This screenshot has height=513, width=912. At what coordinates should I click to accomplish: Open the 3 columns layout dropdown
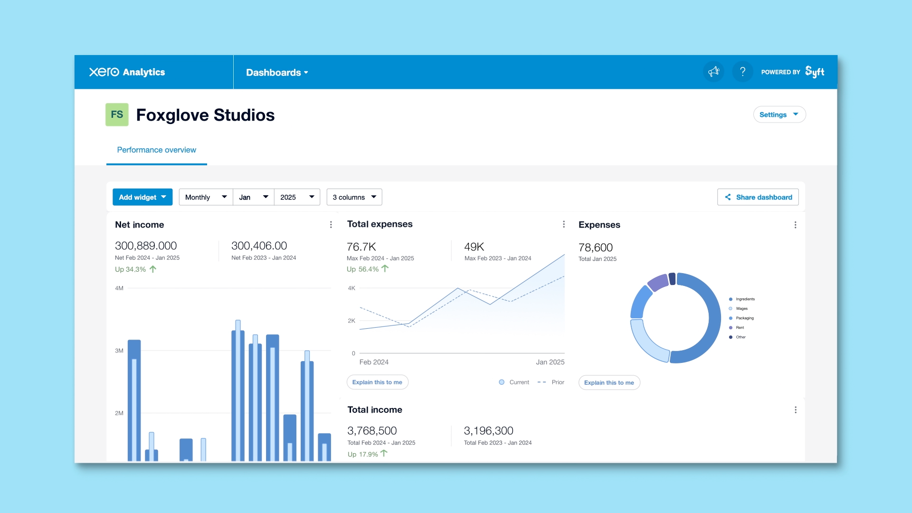(354, 197)
